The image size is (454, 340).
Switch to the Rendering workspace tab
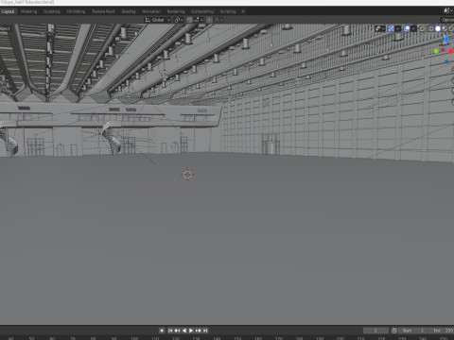click(x=176, y=11)
